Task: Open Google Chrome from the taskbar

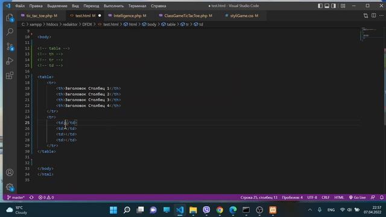Action: (x=220, y=210)
